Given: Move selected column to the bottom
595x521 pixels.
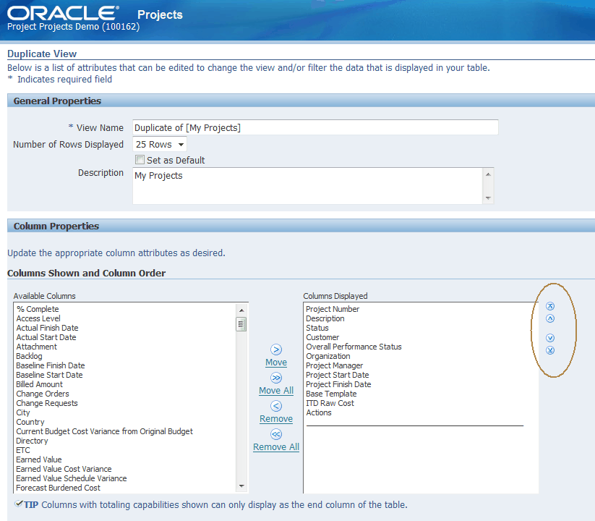Looking at the screenshot, I should [x=551, y=350].
